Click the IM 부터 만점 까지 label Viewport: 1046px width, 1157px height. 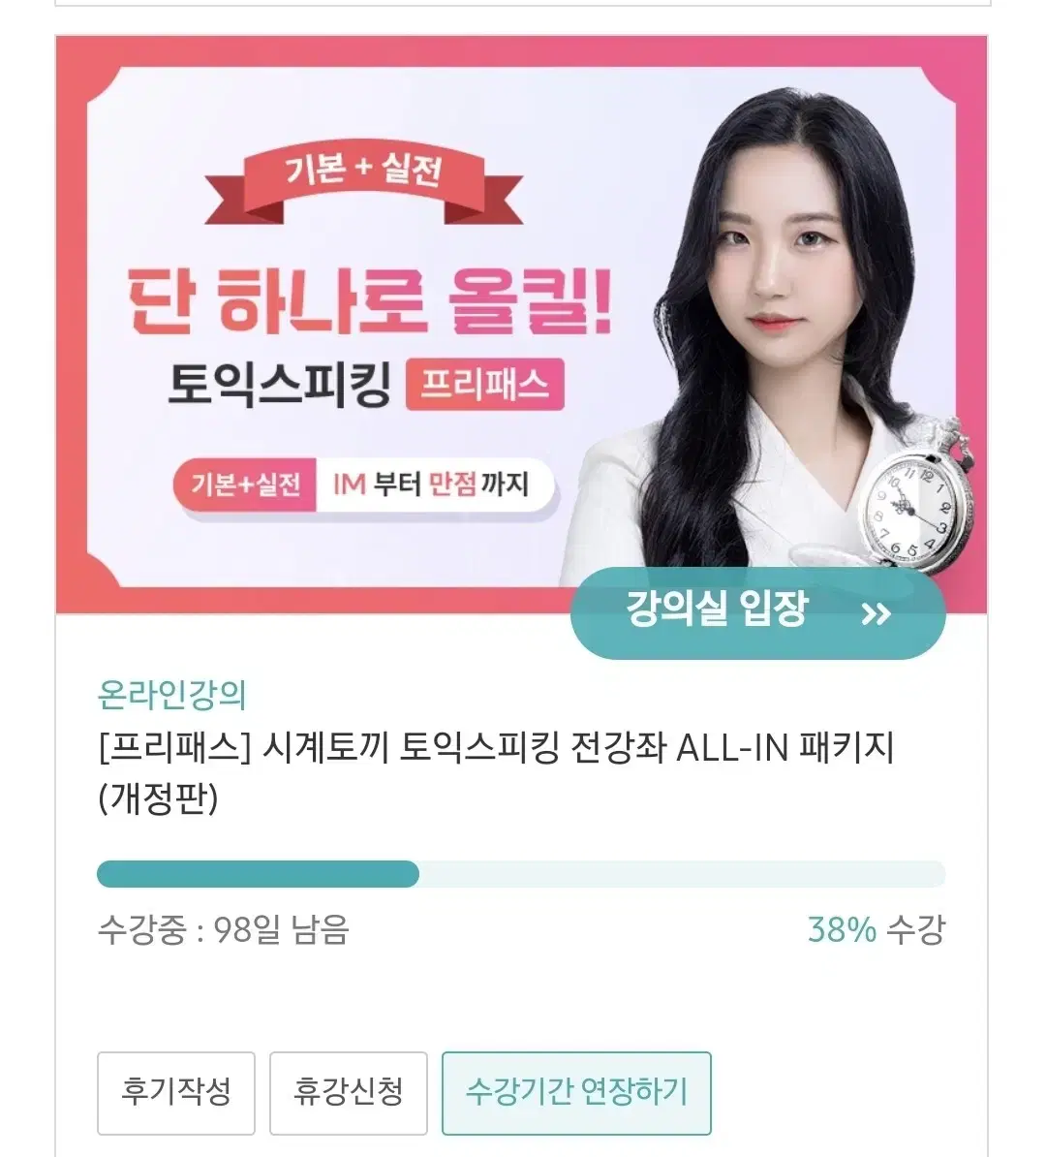431,485
